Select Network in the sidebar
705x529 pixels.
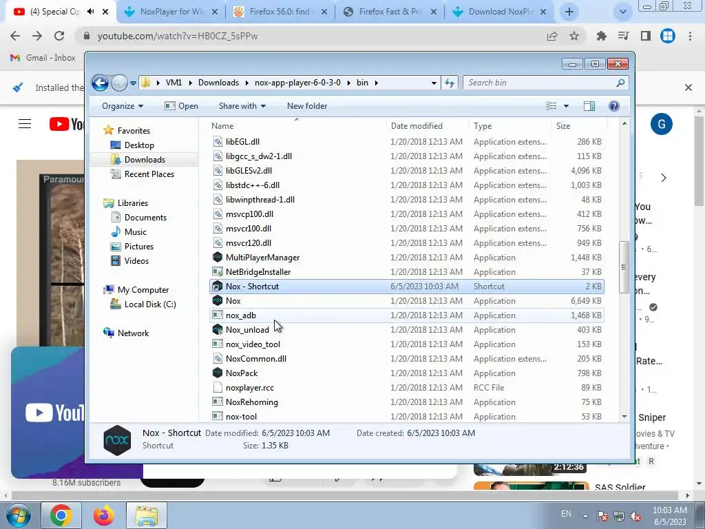[133, 333]
